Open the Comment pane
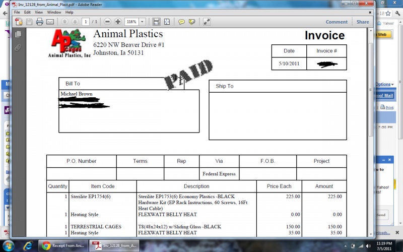 (337, 22)
